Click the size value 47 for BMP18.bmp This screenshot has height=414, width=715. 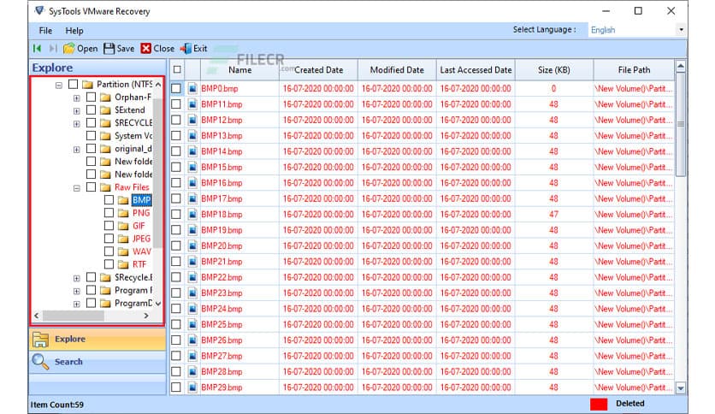point(553,215)
